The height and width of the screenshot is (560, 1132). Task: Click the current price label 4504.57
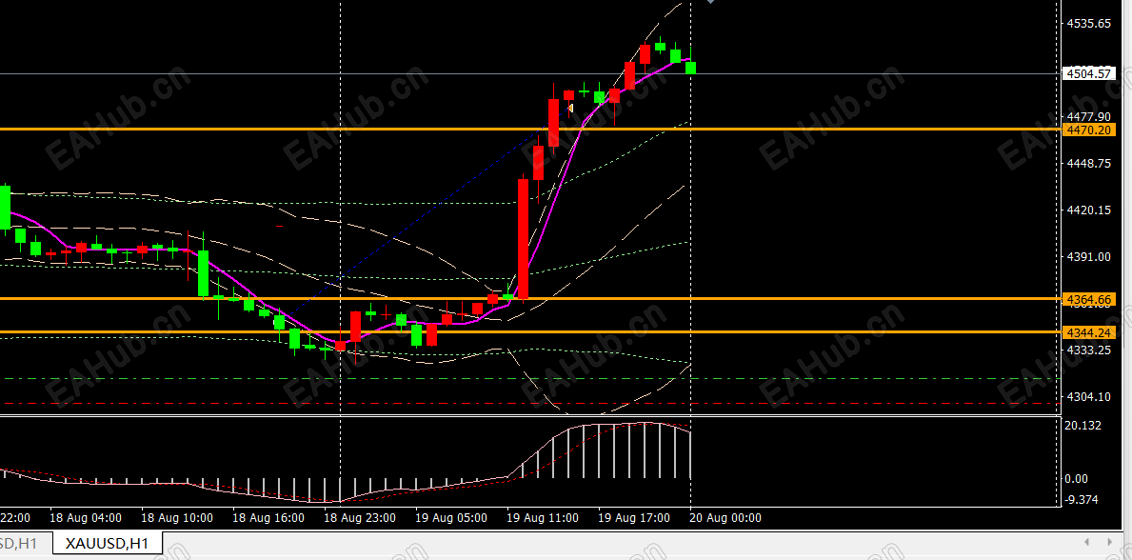tap(1089, 73)
